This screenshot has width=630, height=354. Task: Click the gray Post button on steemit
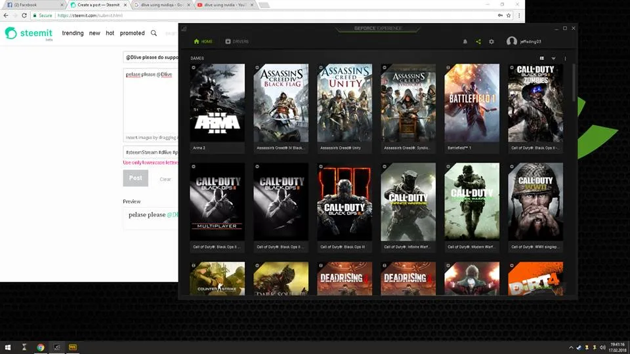point(135,178)
